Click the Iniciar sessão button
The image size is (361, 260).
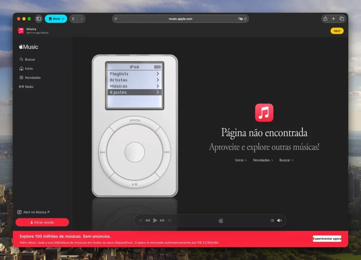point(42,222)
